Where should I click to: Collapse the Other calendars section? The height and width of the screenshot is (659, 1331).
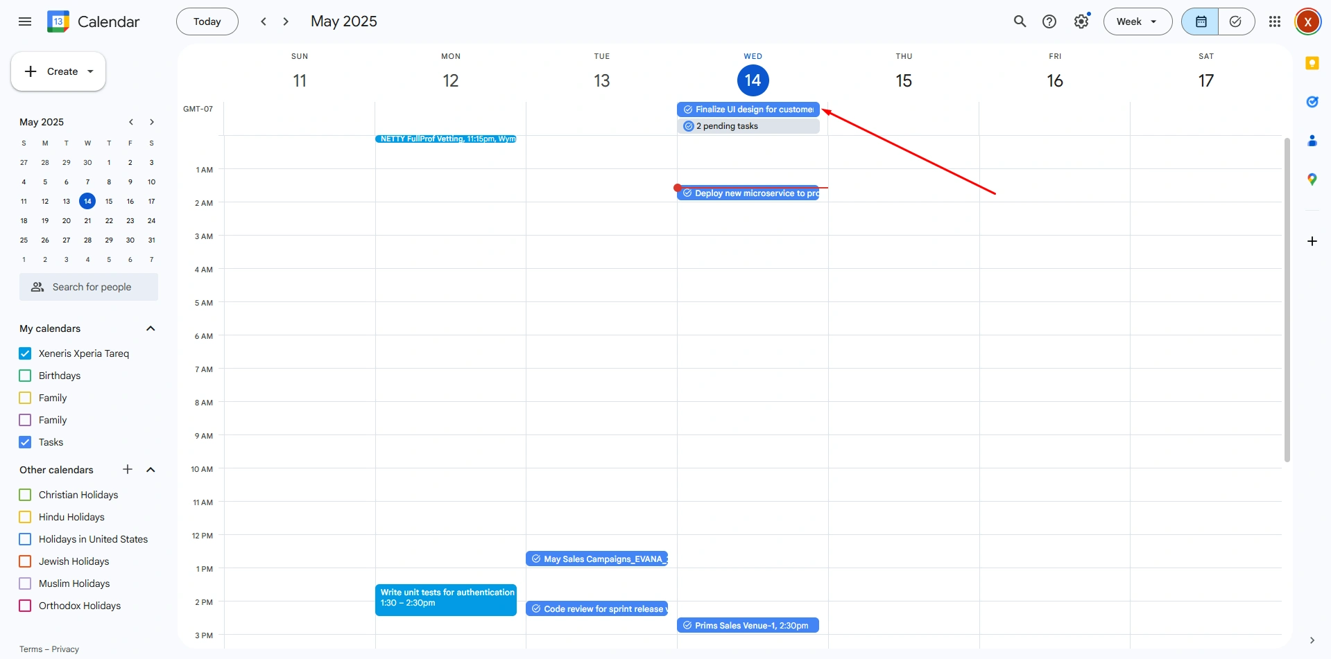pyautogui.click(x=151, y=470)
